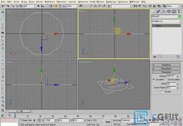The width and height of the screenshot is (183, 126).
Task: Open reference coordinate system View dropdown
Action: tap(77, 6)
